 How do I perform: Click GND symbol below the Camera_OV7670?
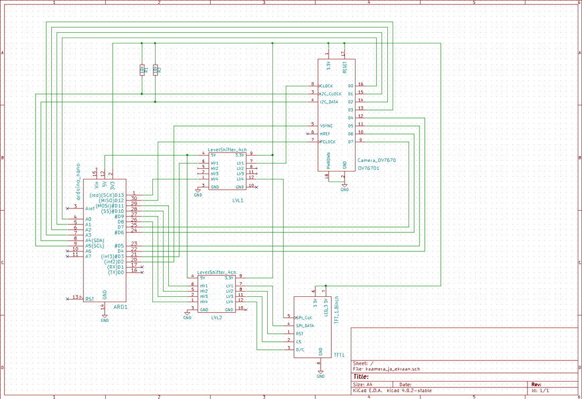344,187
